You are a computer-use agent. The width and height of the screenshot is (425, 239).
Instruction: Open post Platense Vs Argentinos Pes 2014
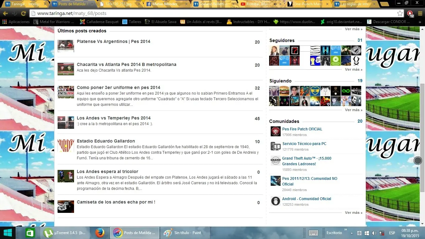click(113, 41)
